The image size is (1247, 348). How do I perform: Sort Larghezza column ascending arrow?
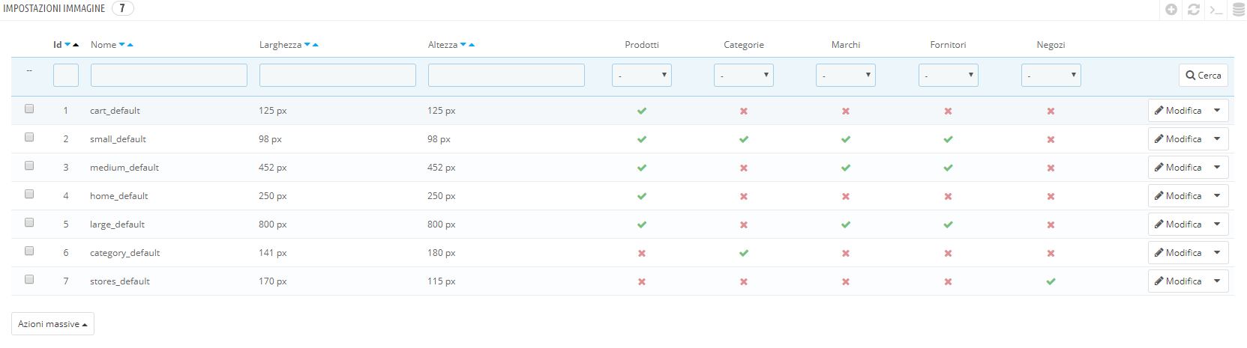(x=316, y=45)
